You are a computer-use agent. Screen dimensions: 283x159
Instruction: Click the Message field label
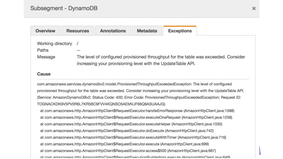[46, 57]
